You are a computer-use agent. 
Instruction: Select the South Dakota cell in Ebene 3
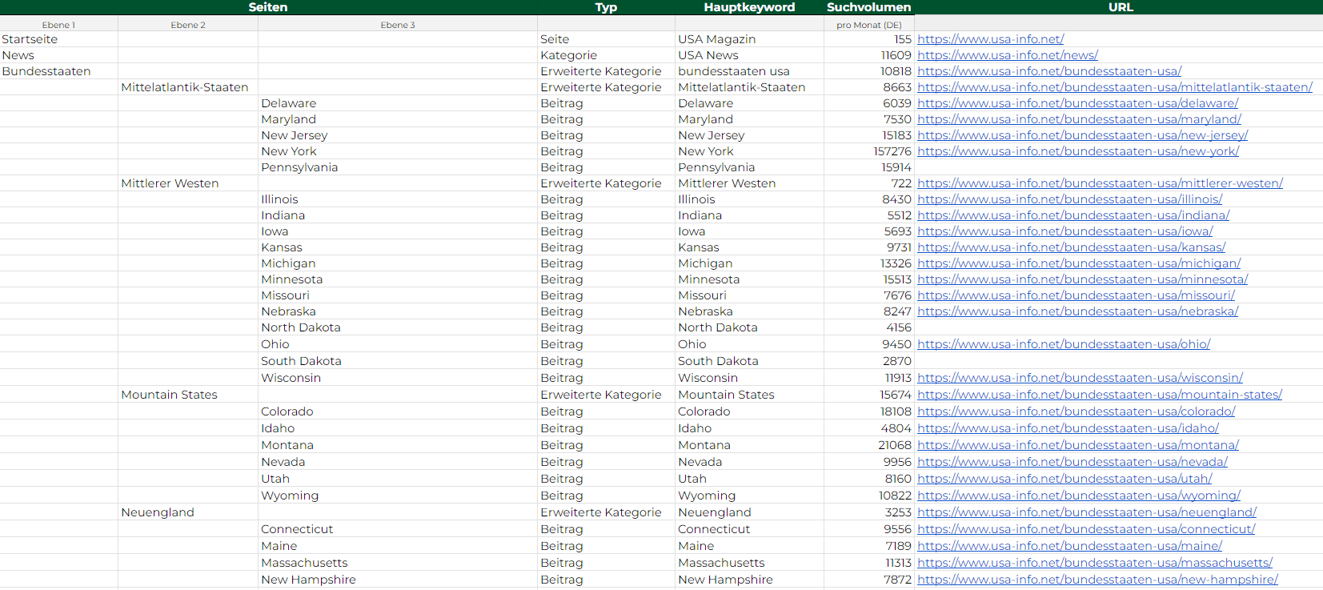(x=398, y=361)
